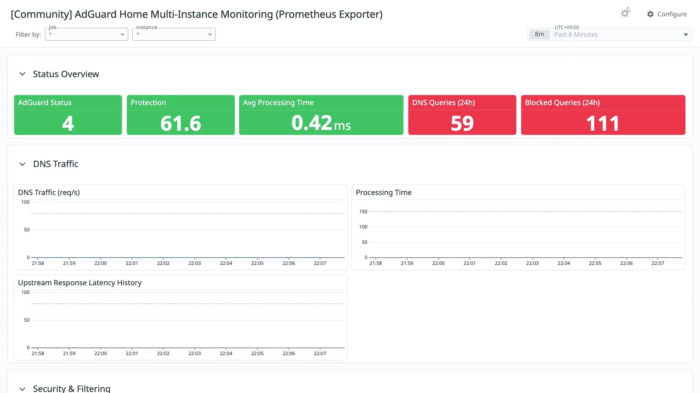Click the value 111 in Blocked Queries
The width and height of the screenshot is (700, 393).
coord(603,123)
